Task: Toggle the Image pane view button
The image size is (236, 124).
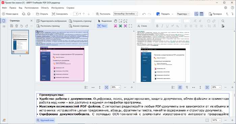Action: 196,14
